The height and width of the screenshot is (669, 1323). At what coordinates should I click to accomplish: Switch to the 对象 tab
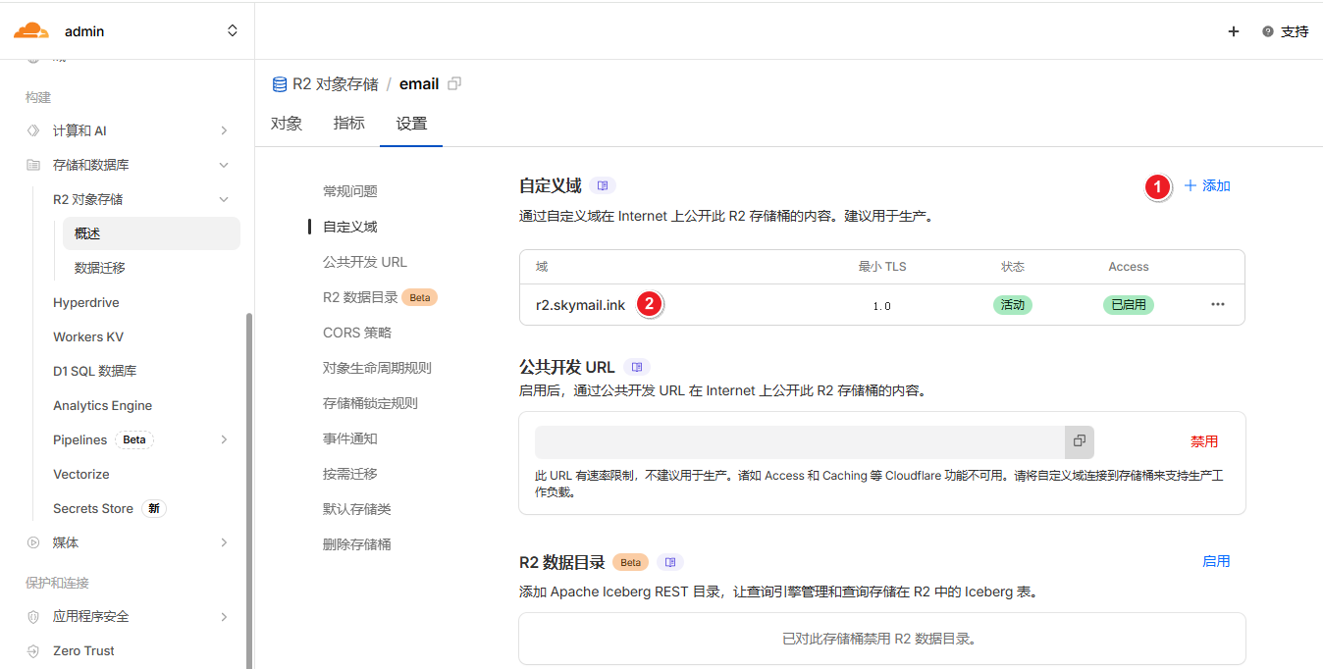click(x=286, y=124)
